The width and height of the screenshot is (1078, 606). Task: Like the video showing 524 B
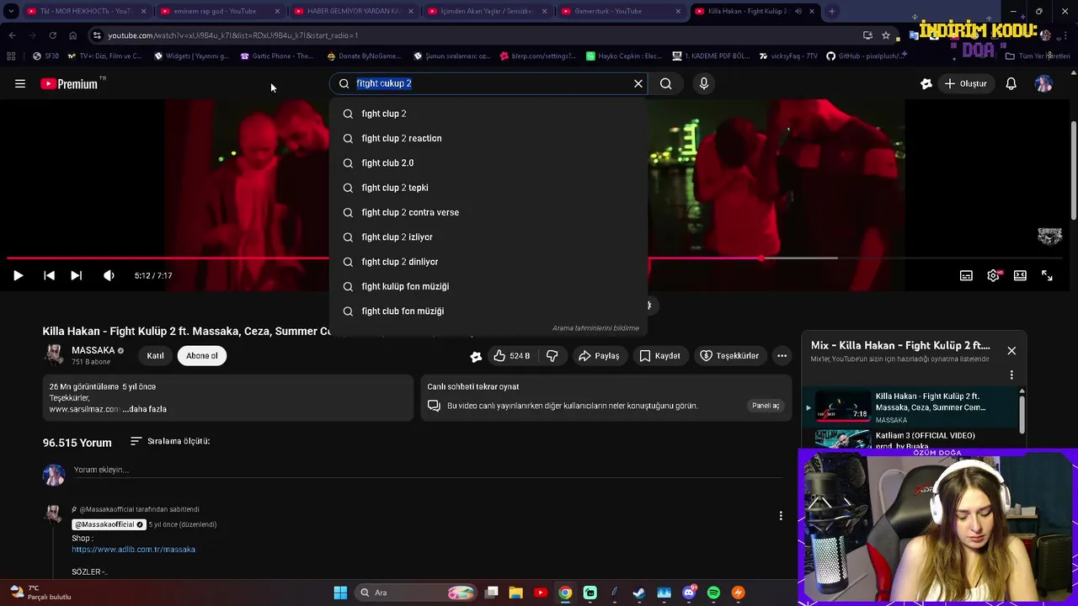pos(512,356)
